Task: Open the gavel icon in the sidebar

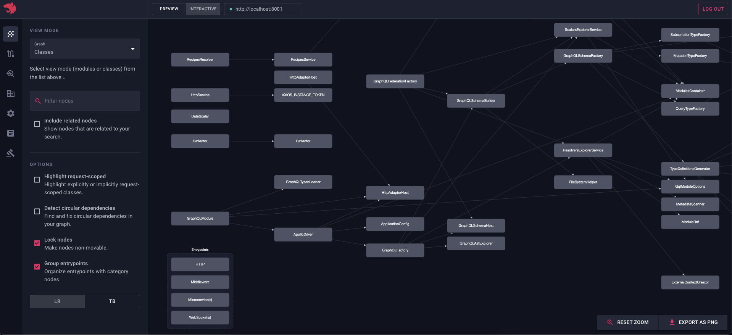Action: tap(11, 153)
